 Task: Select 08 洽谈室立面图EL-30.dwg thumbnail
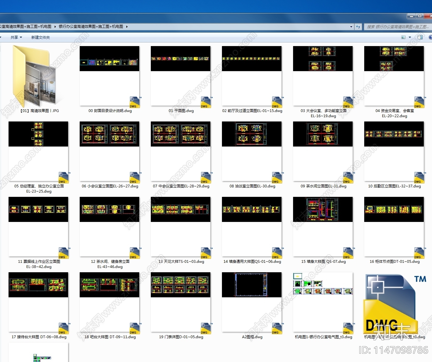pyautogui.click(x=252, y=151)
